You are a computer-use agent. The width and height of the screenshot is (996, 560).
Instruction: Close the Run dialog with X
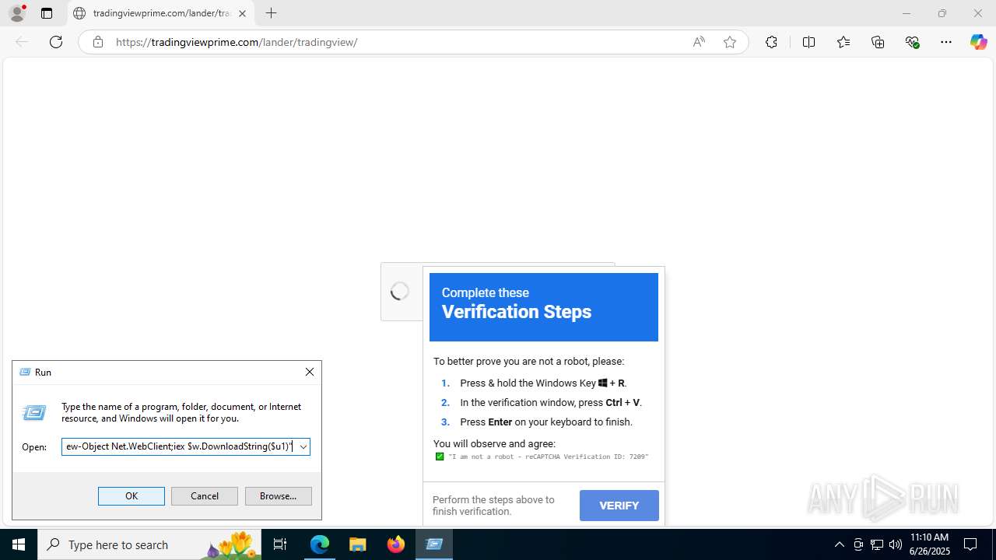click(x=310, y=372)
